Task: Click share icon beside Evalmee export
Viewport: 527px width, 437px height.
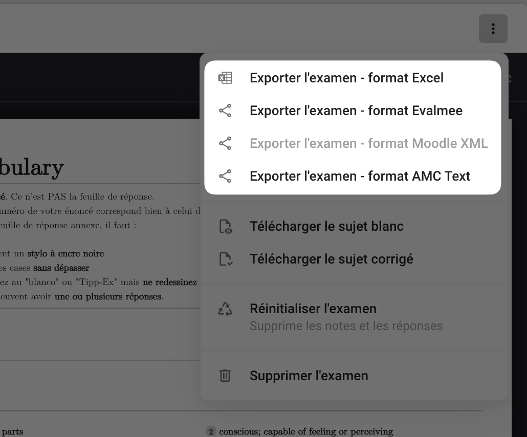Action: click(225, 111)
